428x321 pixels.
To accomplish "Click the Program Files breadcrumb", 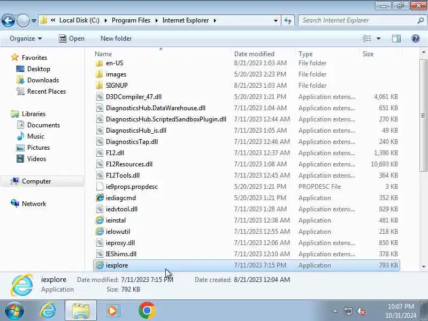I will pos(131,20).
